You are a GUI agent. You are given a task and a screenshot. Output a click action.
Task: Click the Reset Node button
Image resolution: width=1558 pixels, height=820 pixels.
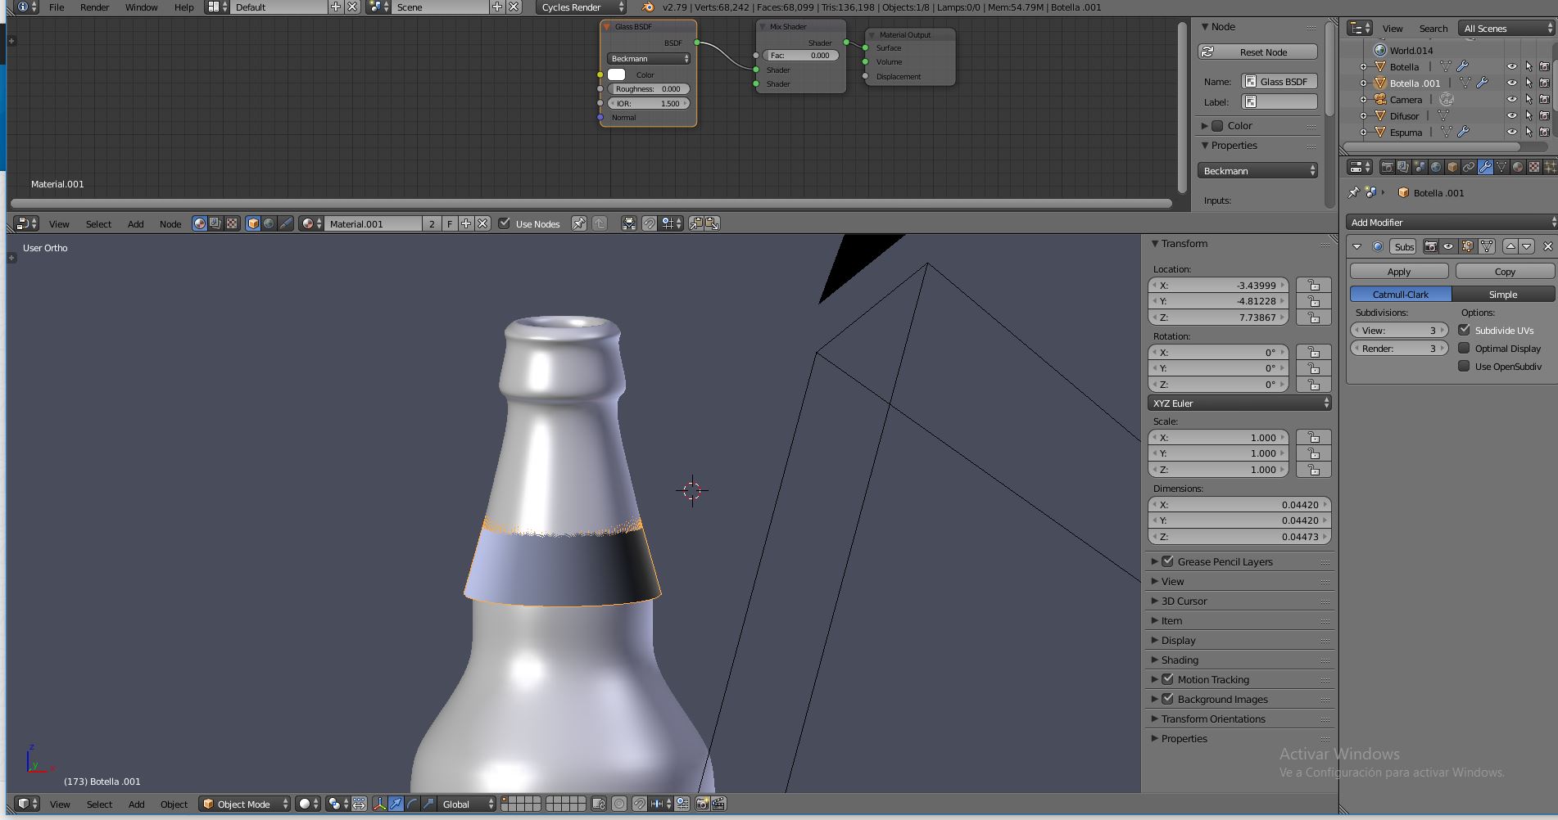click(1257, 52)
